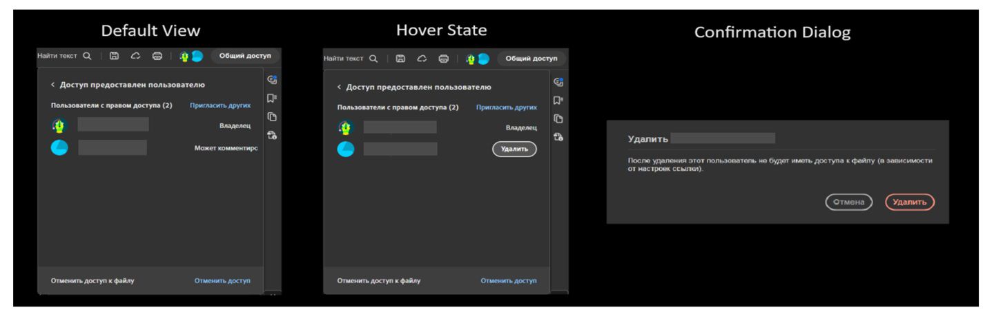The height and width of the screenshot is (321, 994).
Task: Click 'Отменить доступ к файлу' text in Default View
Action: click(92, 280)
